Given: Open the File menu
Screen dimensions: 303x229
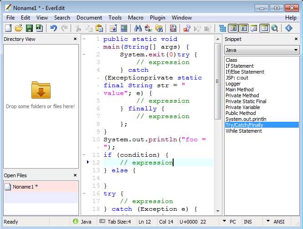Looking at the screenshot, I should point(10,18).
